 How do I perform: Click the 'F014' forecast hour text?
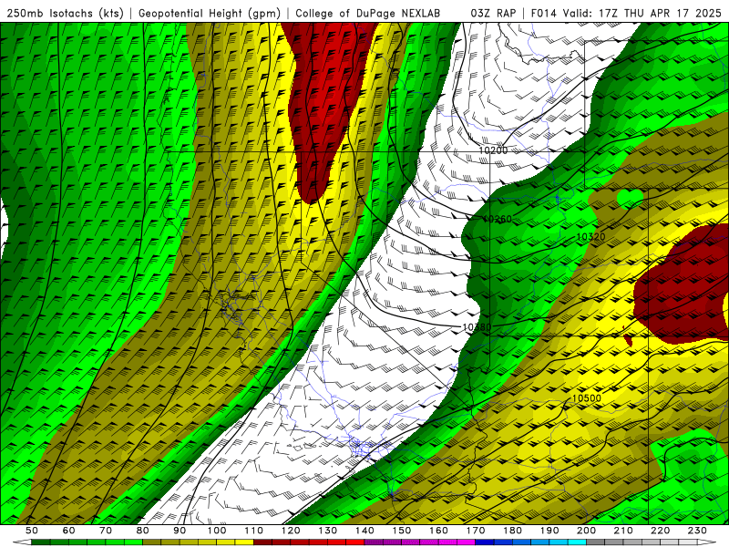tap(544, 14)
